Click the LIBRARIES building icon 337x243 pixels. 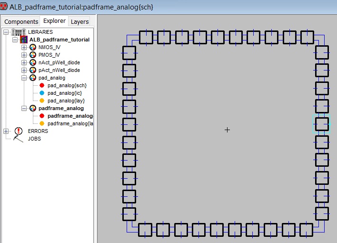19,32
